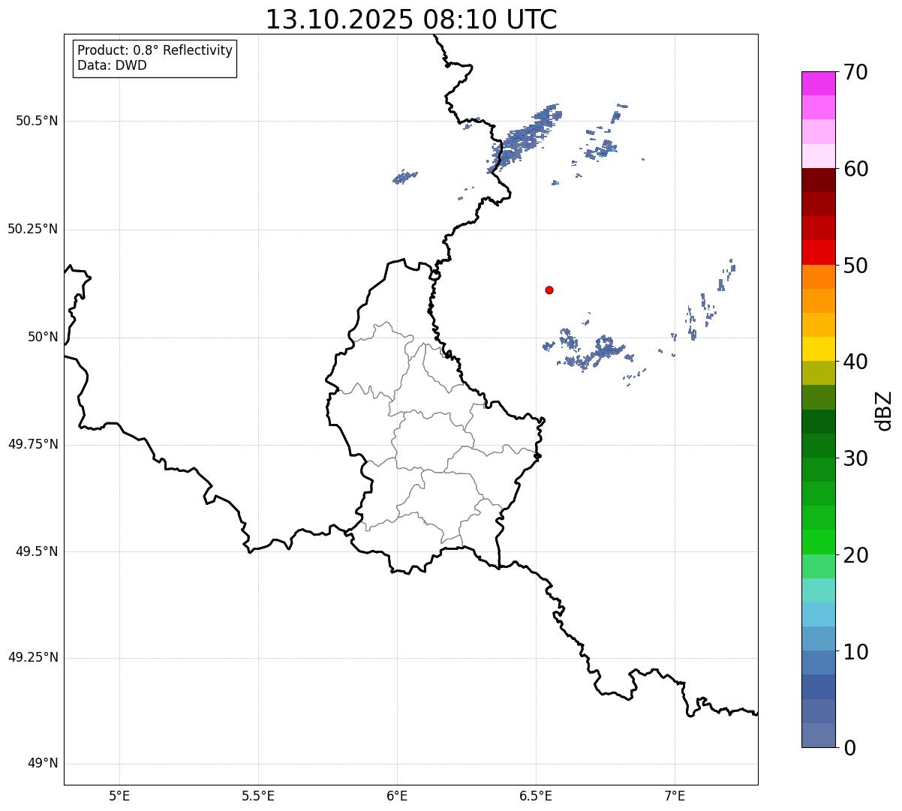Click the 49°N latitude label
The width and height of the screenshot is (902, 811).
pos(44,764)
